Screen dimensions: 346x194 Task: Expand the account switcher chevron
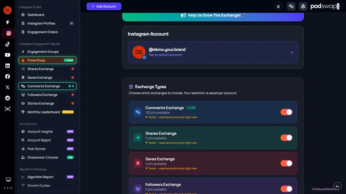292,52
